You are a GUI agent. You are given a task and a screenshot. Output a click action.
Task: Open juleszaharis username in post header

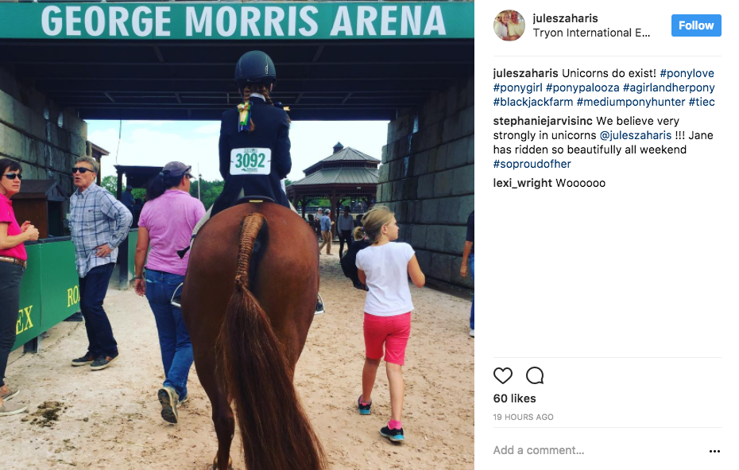tap(565, 18)
